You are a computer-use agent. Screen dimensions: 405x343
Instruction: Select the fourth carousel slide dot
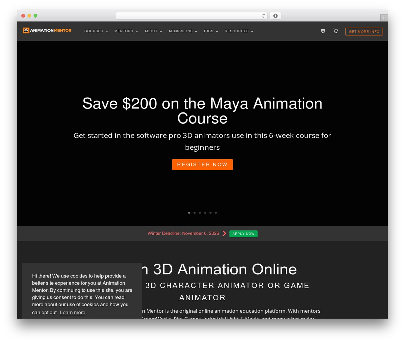(205, 213)
